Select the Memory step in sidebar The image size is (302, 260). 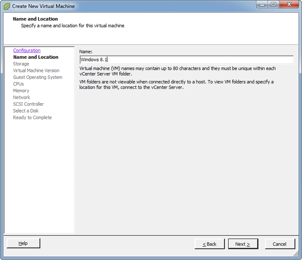21,91
